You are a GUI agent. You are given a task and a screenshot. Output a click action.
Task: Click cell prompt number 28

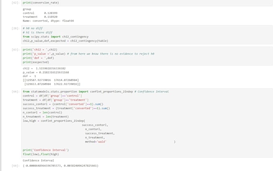tap(16, 28)
